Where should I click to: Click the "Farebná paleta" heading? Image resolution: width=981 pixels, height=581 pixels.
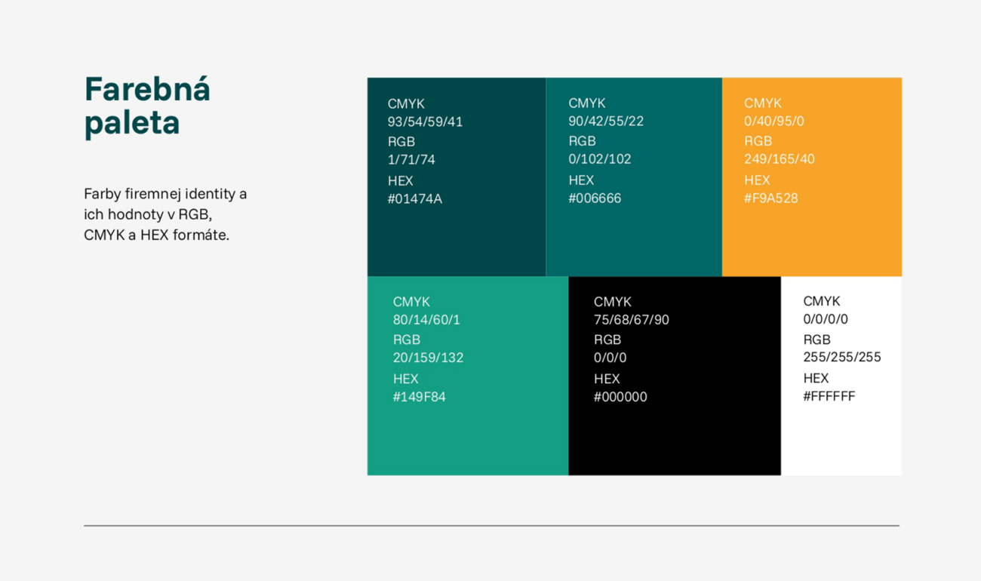pyautogui.click(x=147, y=106)
